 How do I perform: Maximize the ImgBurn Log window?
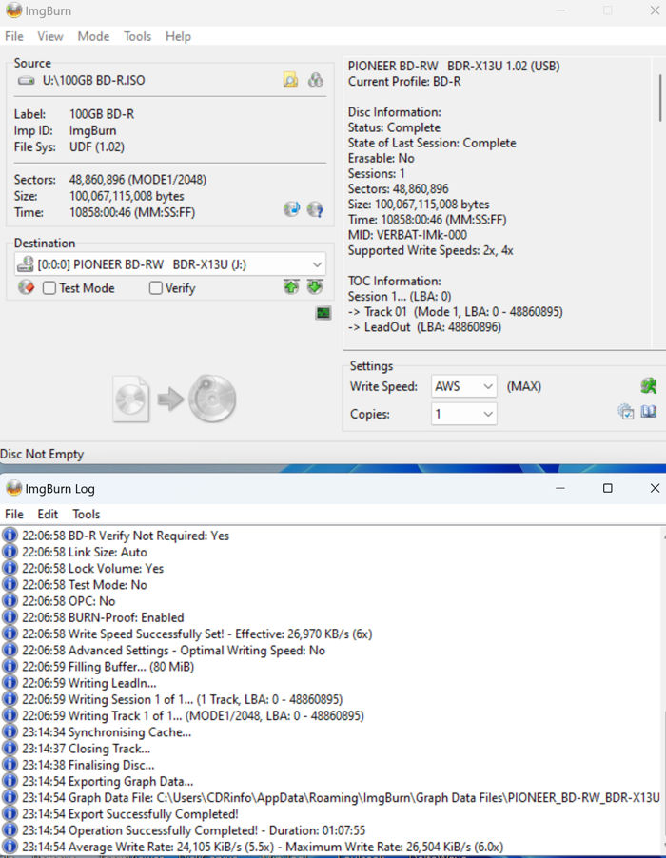[x=607, y=488]
